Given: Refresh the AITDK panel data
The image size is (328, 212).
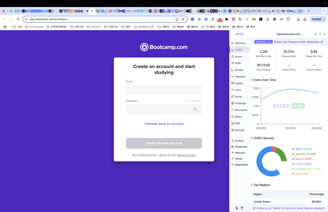Looking at the screenshot, I should click(320, 34).
